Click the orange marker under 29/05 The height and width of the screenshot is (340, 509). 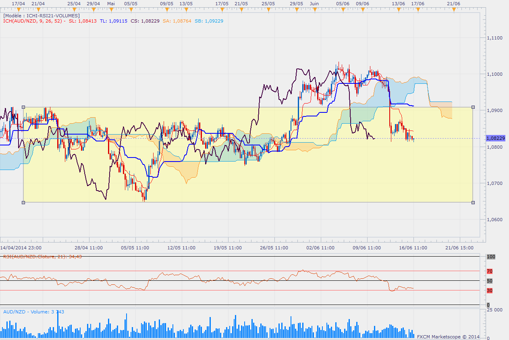pos(296,9)
